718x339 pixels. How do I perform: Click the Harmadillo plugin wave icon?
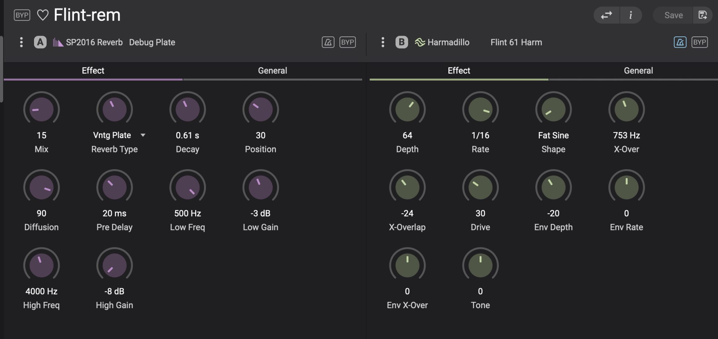(420, 42)
